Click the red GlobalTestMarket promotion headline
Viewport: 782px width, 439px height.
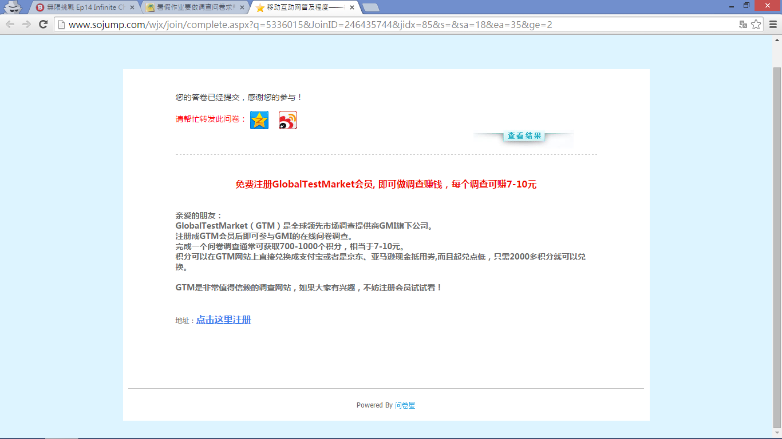coord(386,185)
